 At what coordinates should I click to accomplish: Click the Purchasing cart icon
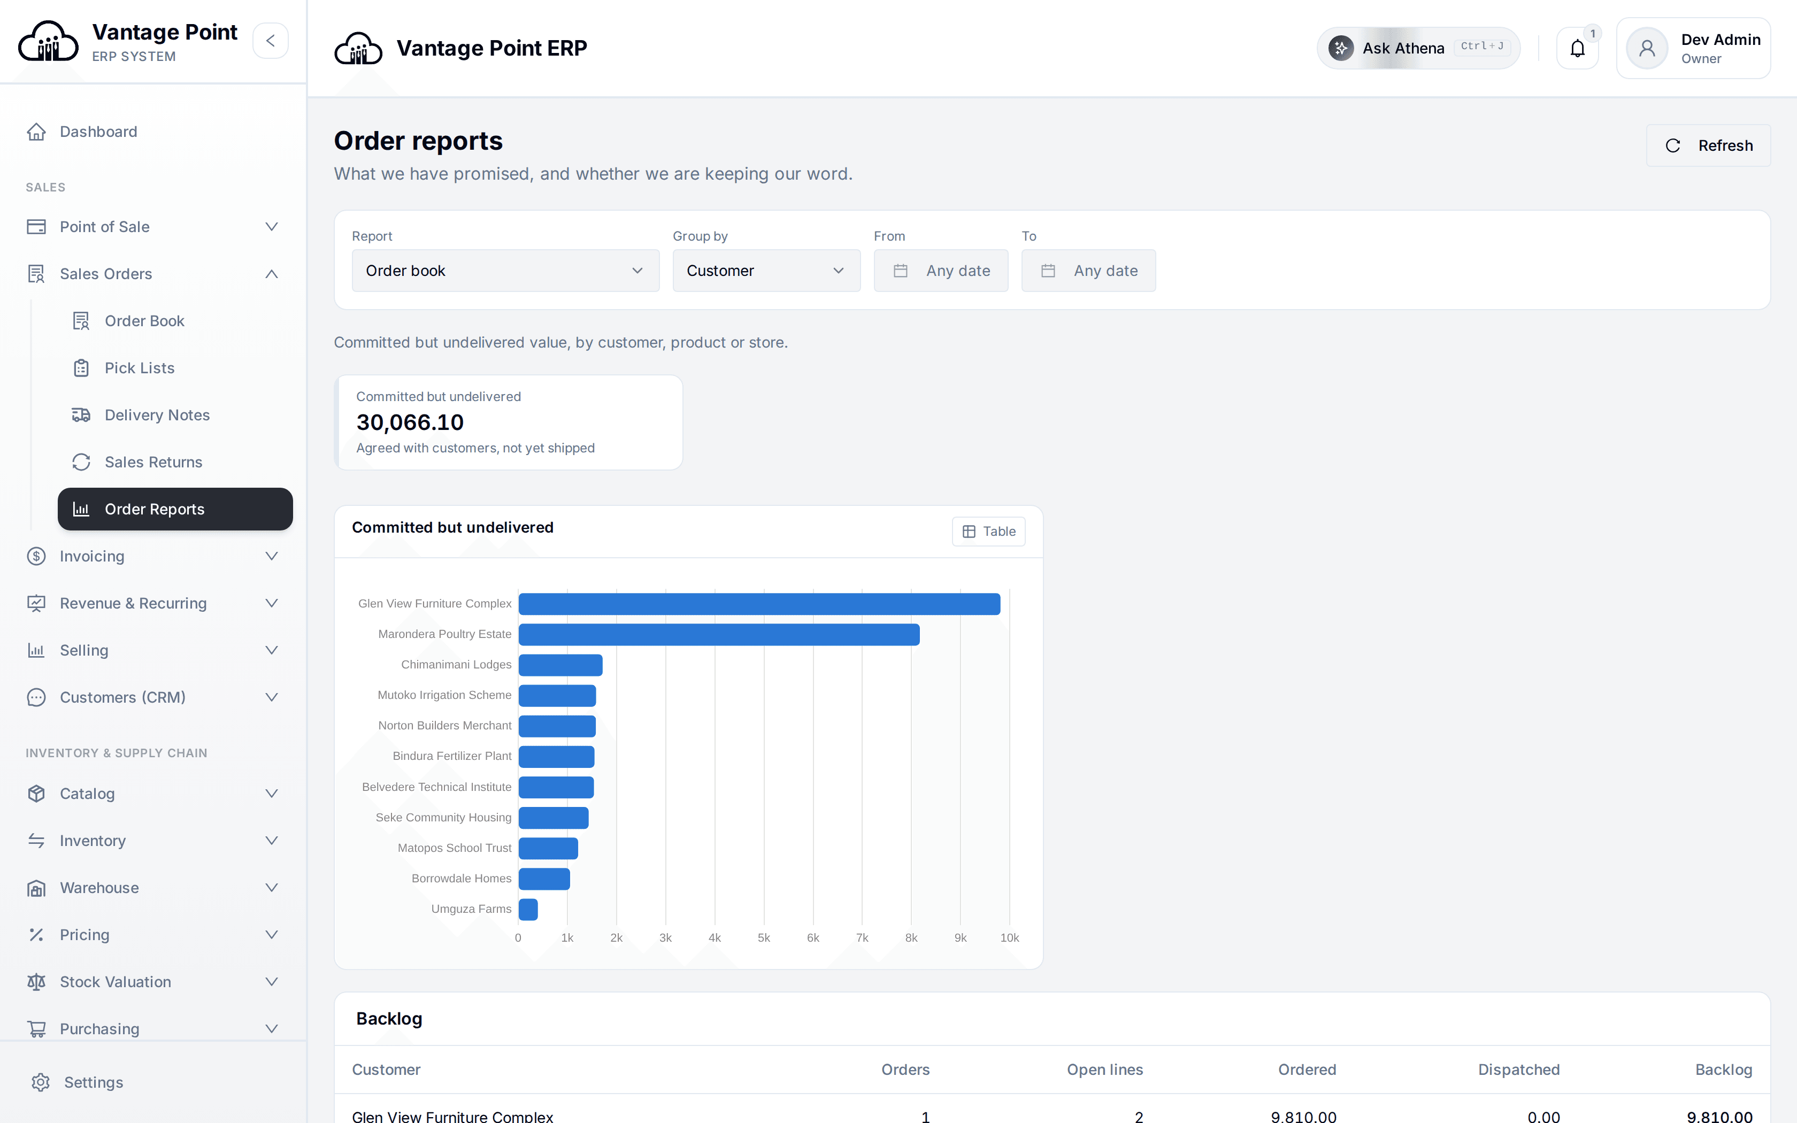point(36,1029)
